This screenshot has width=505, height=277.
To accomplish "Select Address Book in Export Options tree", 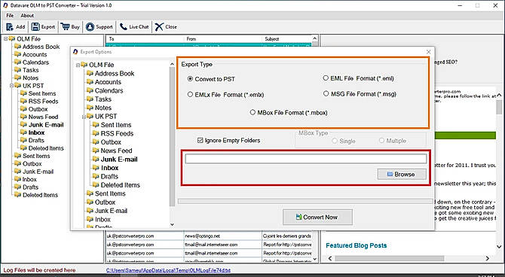I will tap(111, 73).
